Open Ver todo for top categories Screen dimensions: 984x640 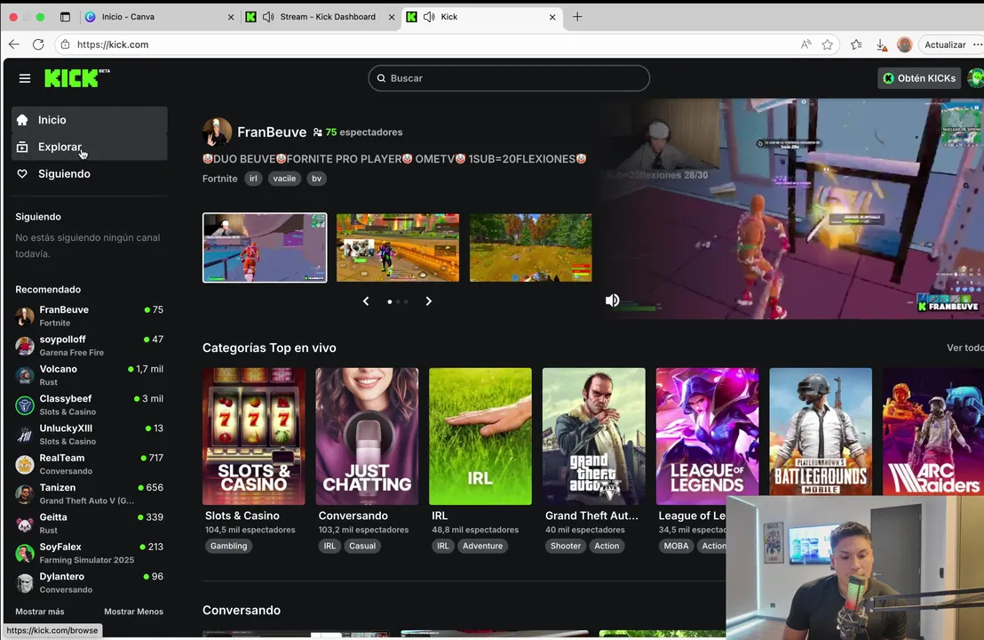coord(965,348)
